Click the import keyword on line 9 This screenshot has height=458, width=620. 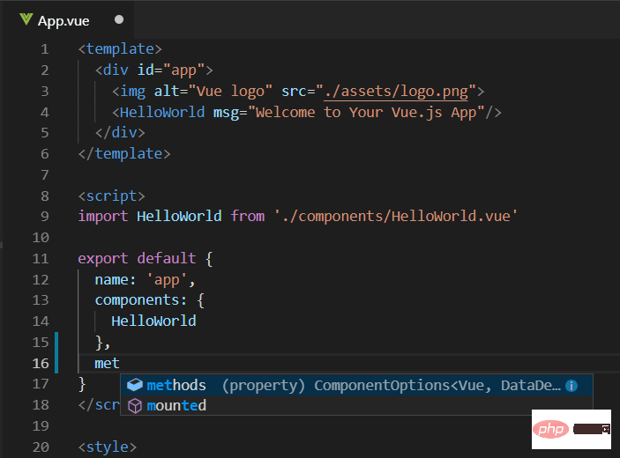click(103, 217)
